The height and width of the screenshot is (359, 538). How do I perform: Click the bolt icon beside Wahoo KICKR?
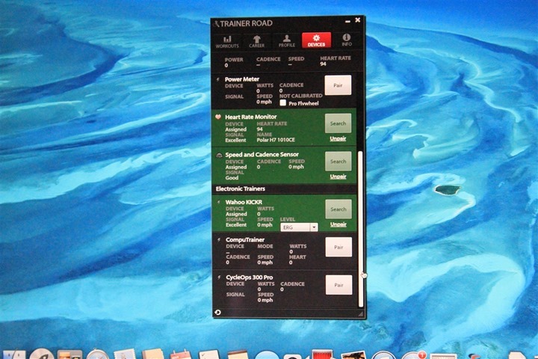click(x=219, y=203)
